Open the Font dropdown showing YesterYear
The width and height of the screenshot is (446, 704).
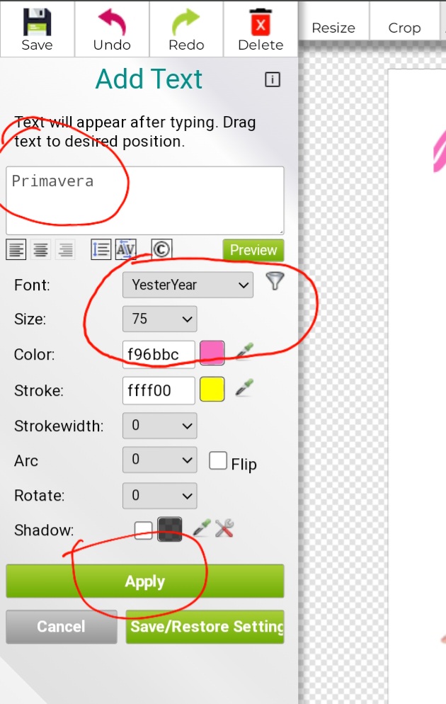(188, 285)
